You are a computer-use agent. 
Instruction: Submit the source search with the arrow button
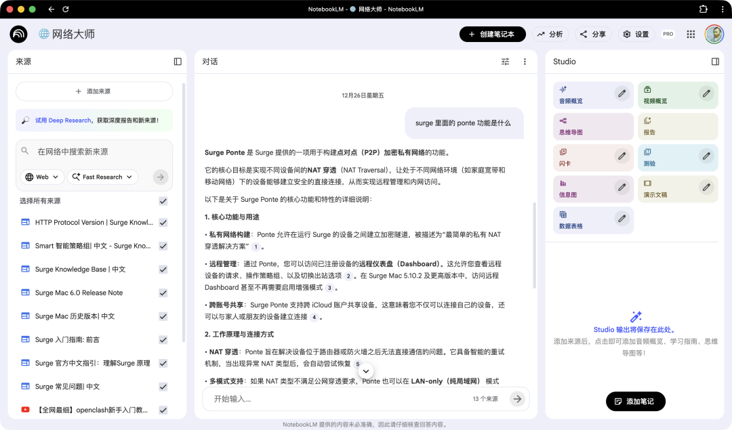click(x=161, y=177)
